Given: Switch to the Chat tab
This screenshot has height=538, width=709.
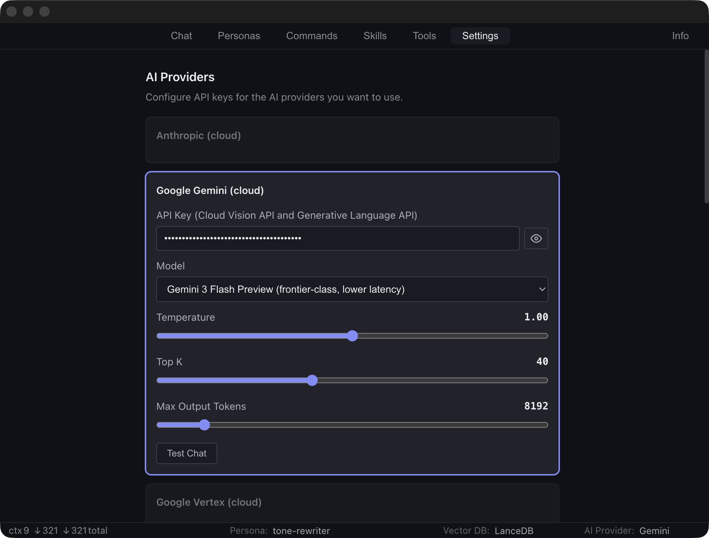Looking at the screenshot, I should point(181,36).
